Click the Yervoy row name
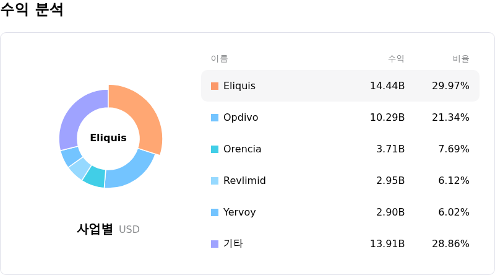The image size is (495, 275). click(239, 212)
